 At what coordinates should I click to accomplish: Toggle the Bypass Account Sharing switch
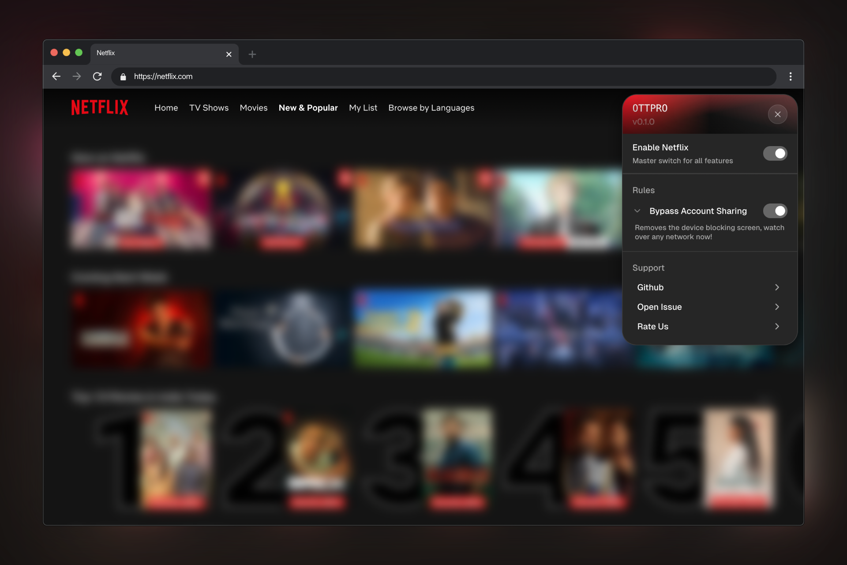[775, 211]
